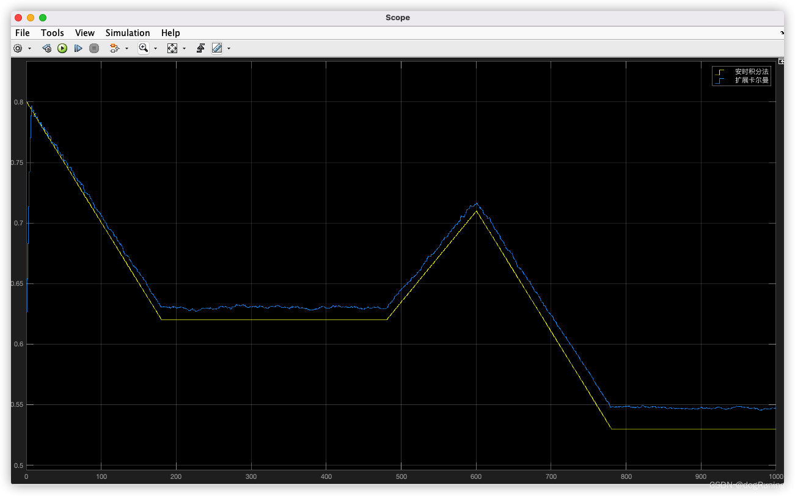Click the step forward button

78,48
